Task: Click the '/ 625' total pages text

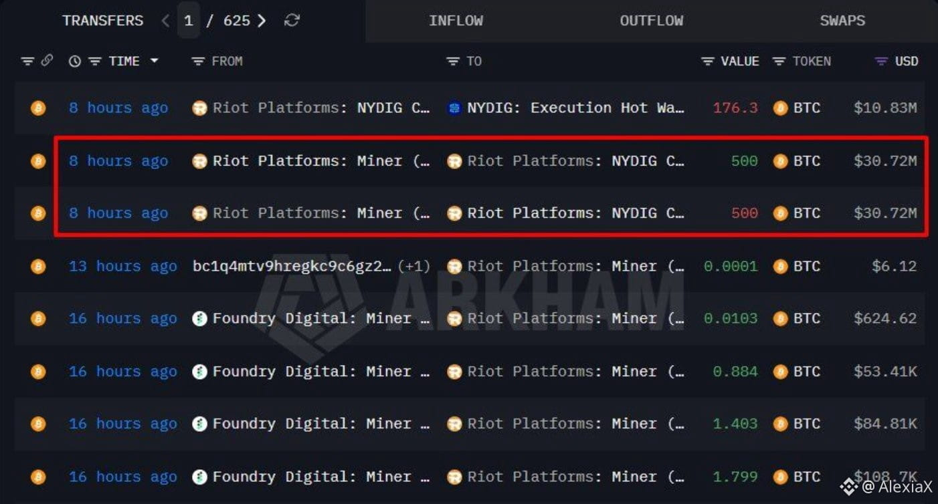Action: click(x=227, y=21)
